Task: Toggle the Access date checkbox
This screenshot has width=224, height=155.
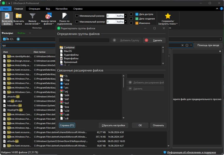Action: click(x=131, y=14)
